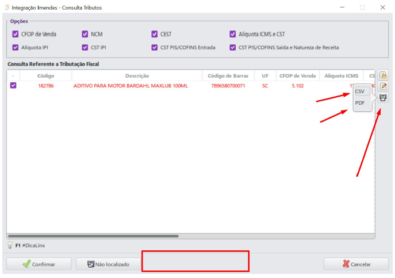This screenshot has height=278, width=395.
Task: Click the window title bar document icon
Action: click(x=7, y=7)
